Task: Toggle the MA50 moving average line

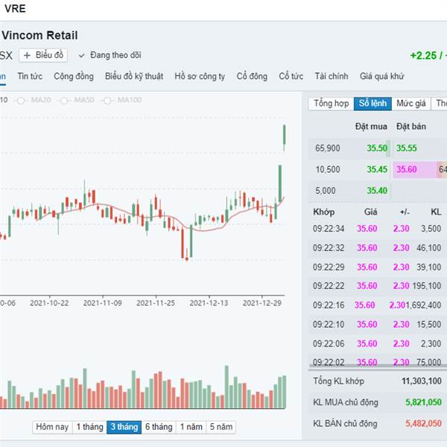Action: click(x=77, y=100)
